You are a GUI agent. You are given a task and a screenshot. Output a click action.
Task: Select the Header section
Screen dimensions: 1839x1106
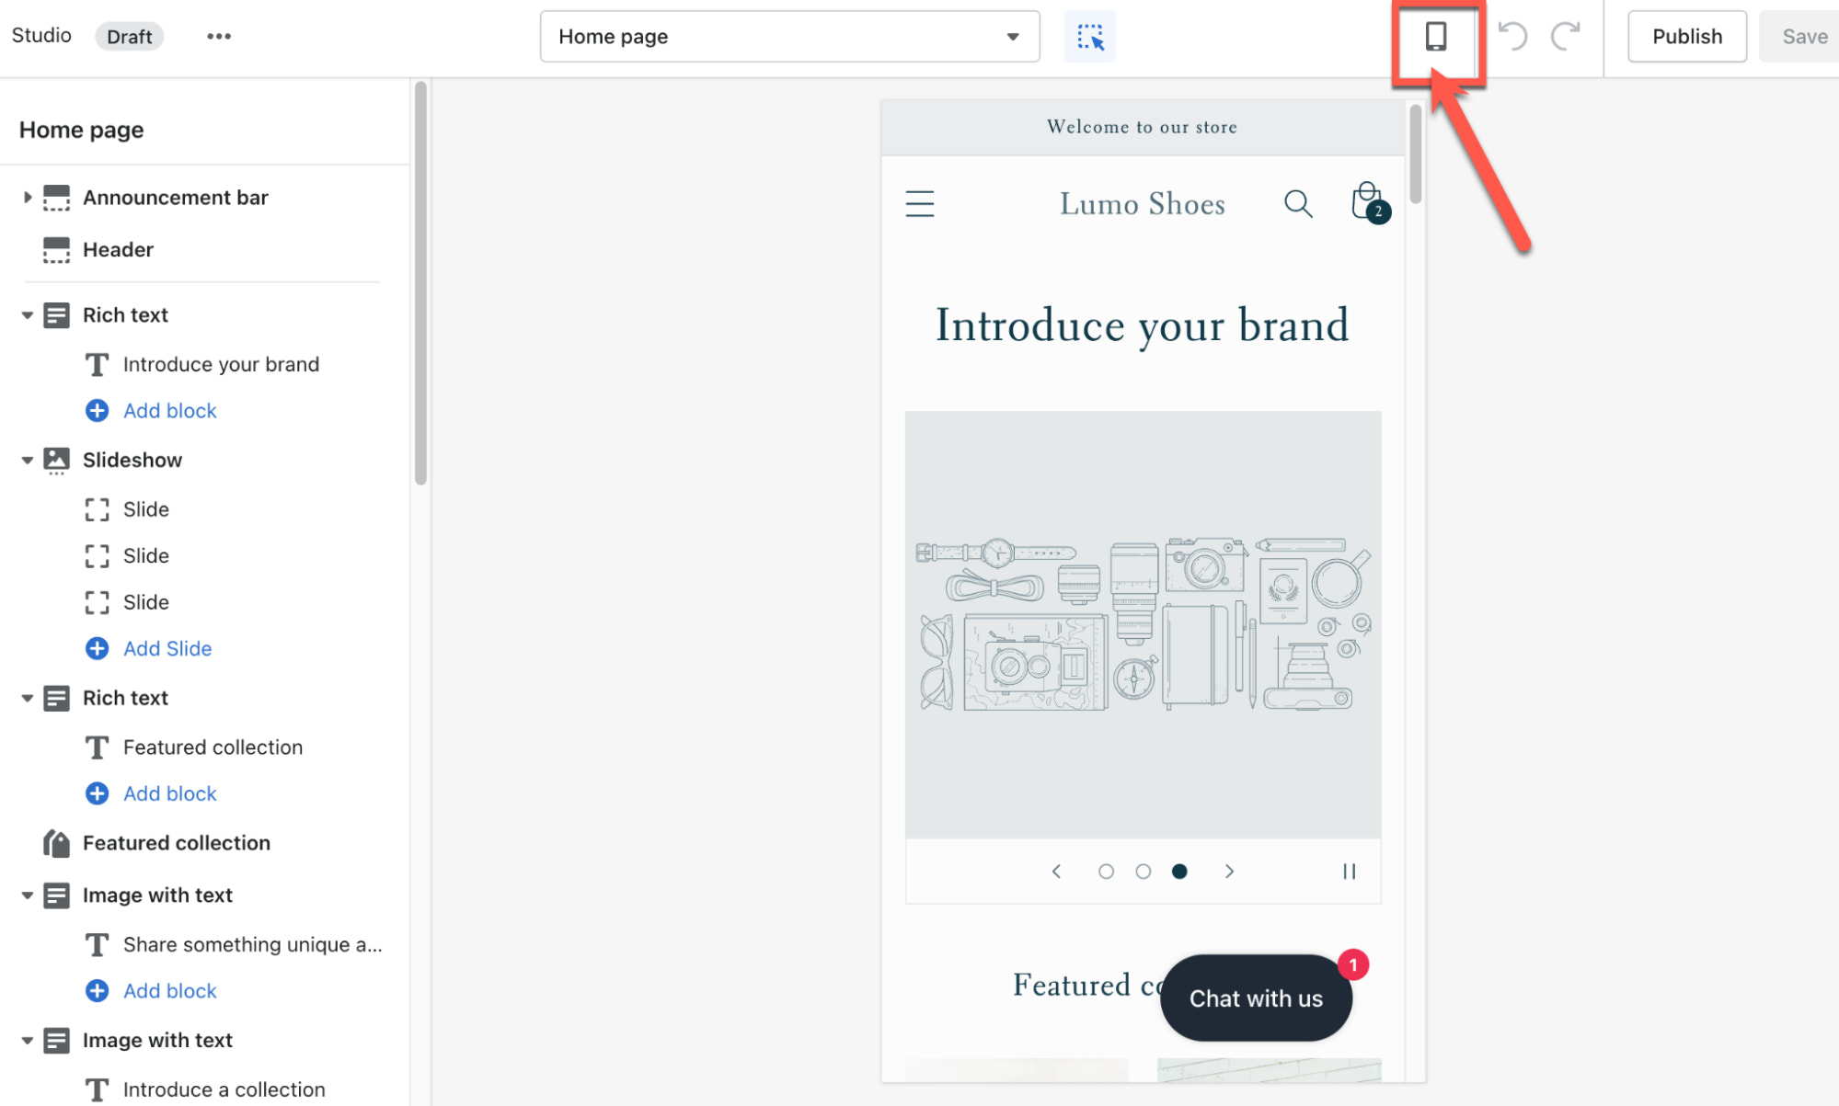pyautogui.click(x=118, y=250)
